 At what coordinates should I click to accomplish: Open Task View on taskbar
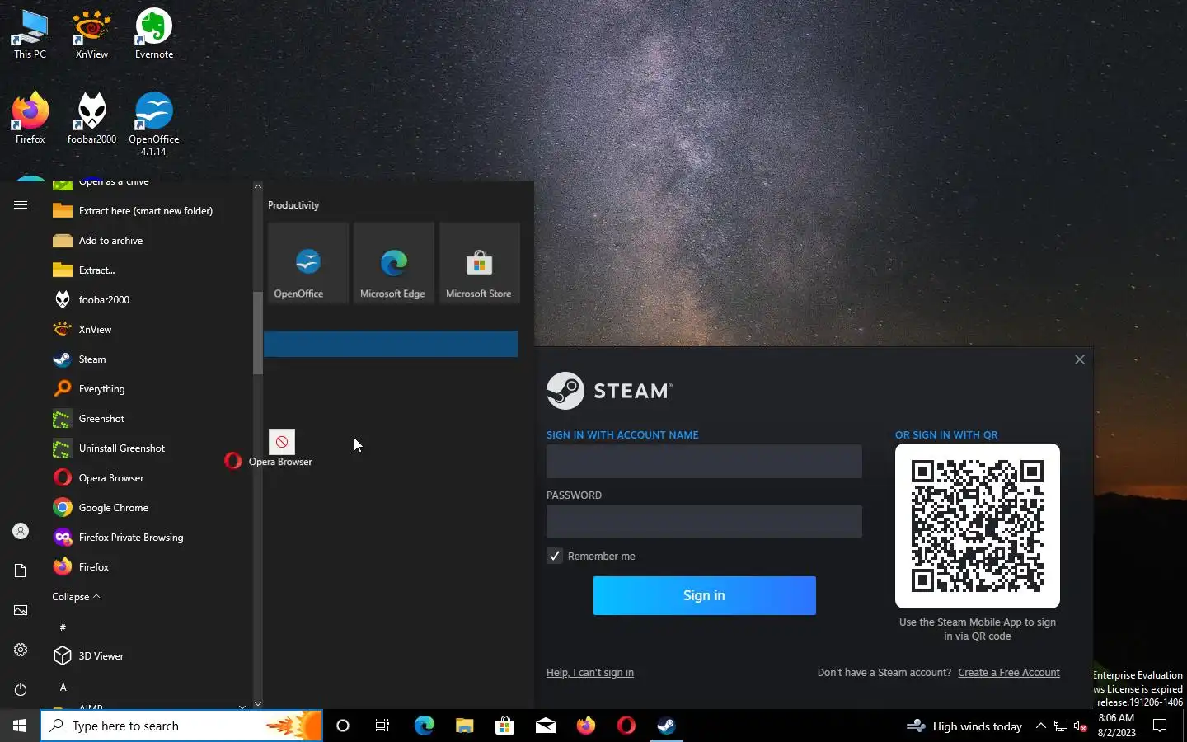[x=382, y=726]
